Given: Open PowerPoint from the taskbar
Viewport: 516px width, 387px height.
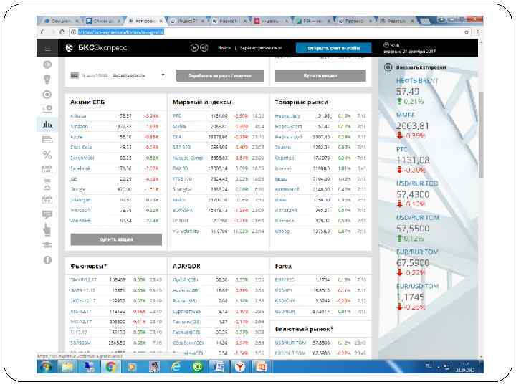Looking at the screenshot, I should tap(262, 367).
